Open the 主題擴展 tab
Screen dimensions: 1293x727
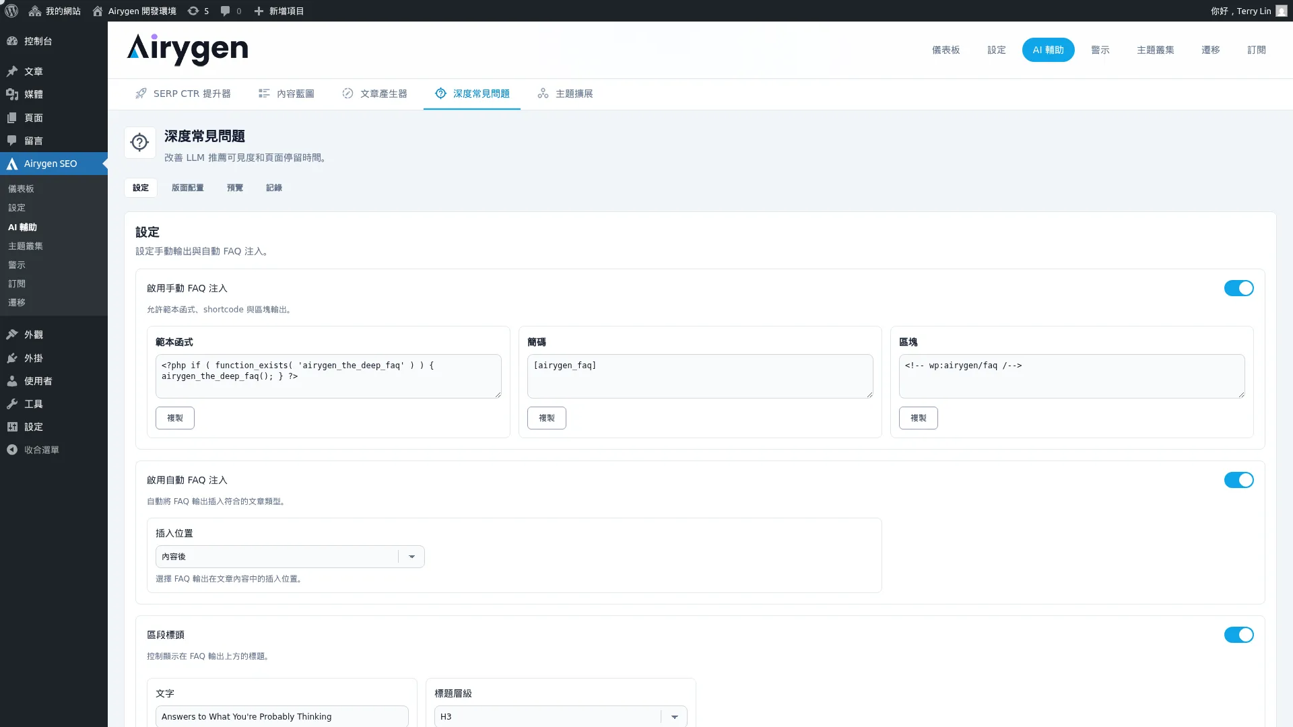pos(565,94)
